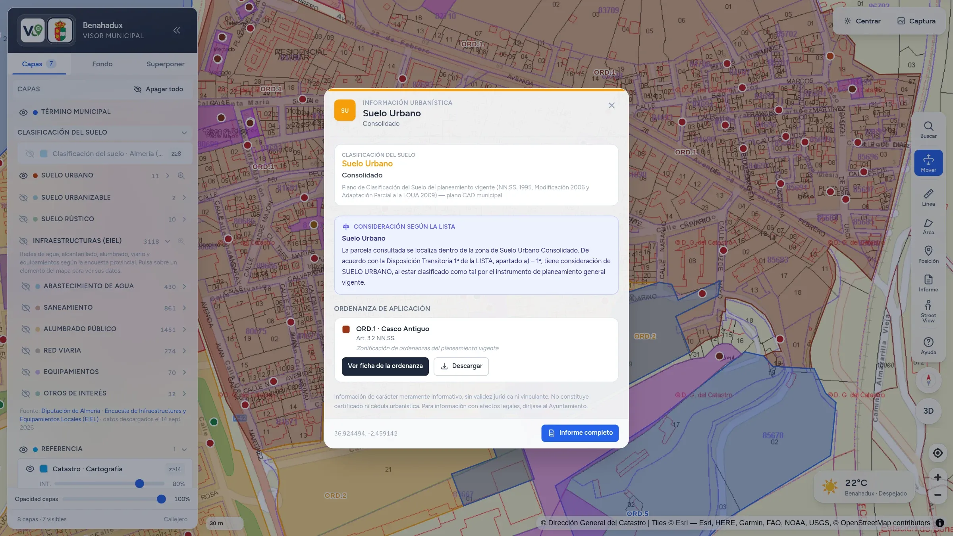Download the ordinance with Descargar
Screen dimensions: 953x536
click(461, 366)
